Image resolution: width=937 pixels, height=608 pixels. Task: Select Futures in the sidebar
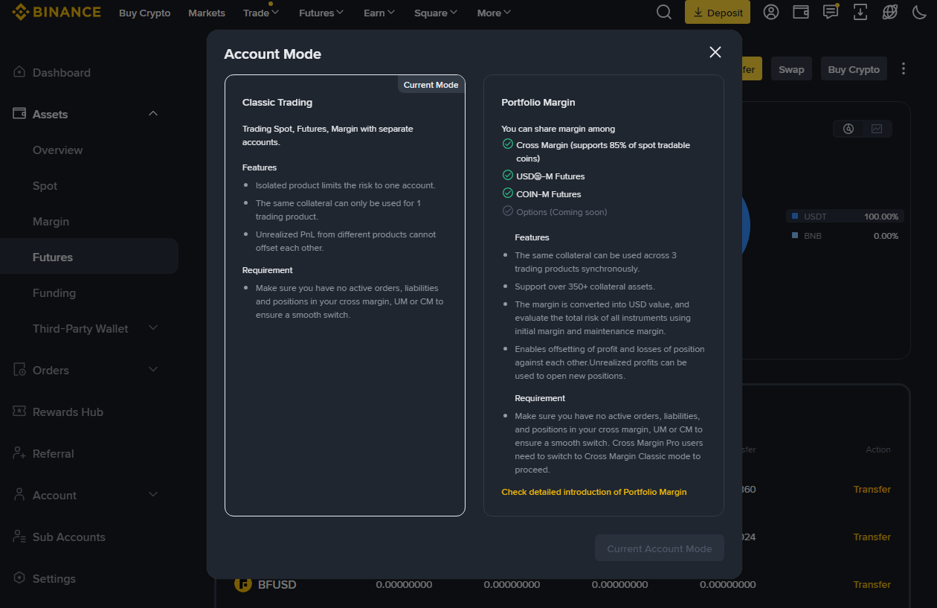click(89, 257)
